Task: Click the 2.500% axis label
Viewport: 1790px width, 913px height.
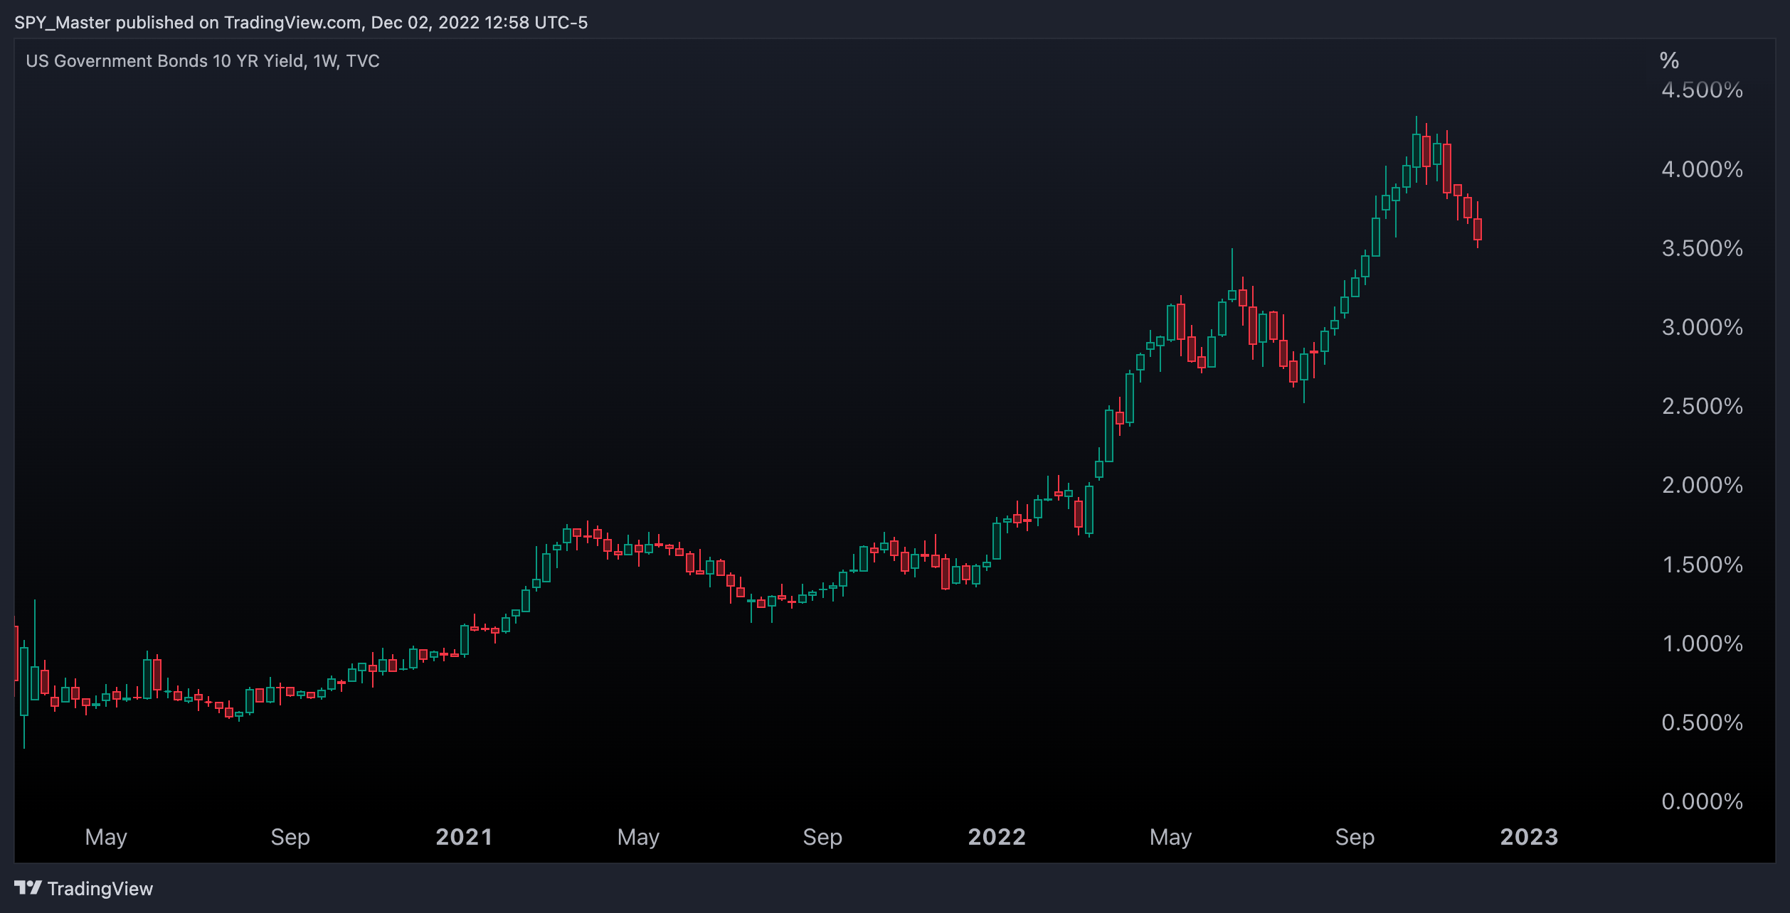Action: (1702, 406)
